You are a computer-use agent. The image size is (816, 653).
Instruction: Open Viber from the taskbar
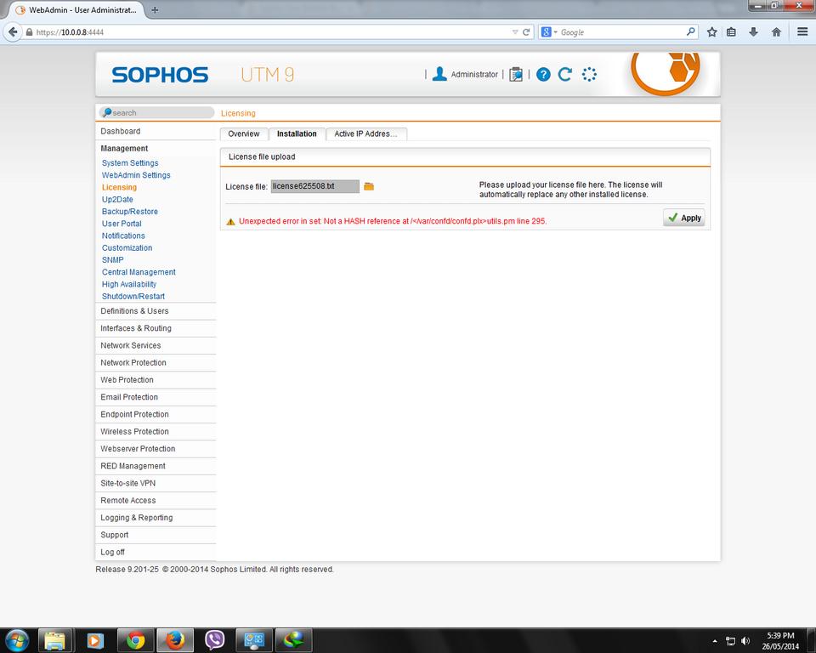pyautogui.click(x=214, y=640)
